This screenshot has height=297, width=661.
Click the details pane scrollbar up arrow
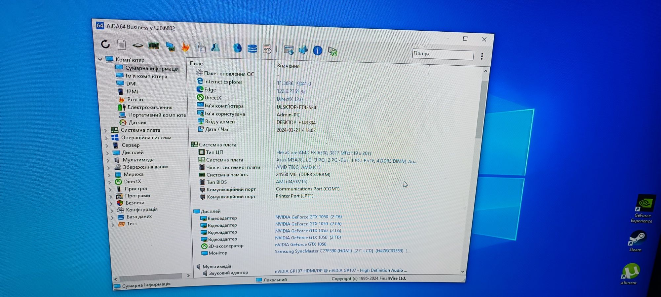pyautogui.click(x=486, y=71)
